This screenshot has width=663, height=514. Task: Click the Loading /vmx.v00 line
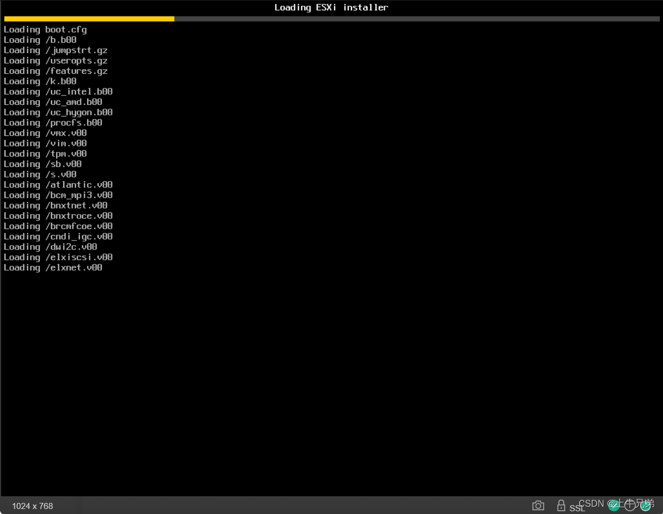tap(44, 133)
